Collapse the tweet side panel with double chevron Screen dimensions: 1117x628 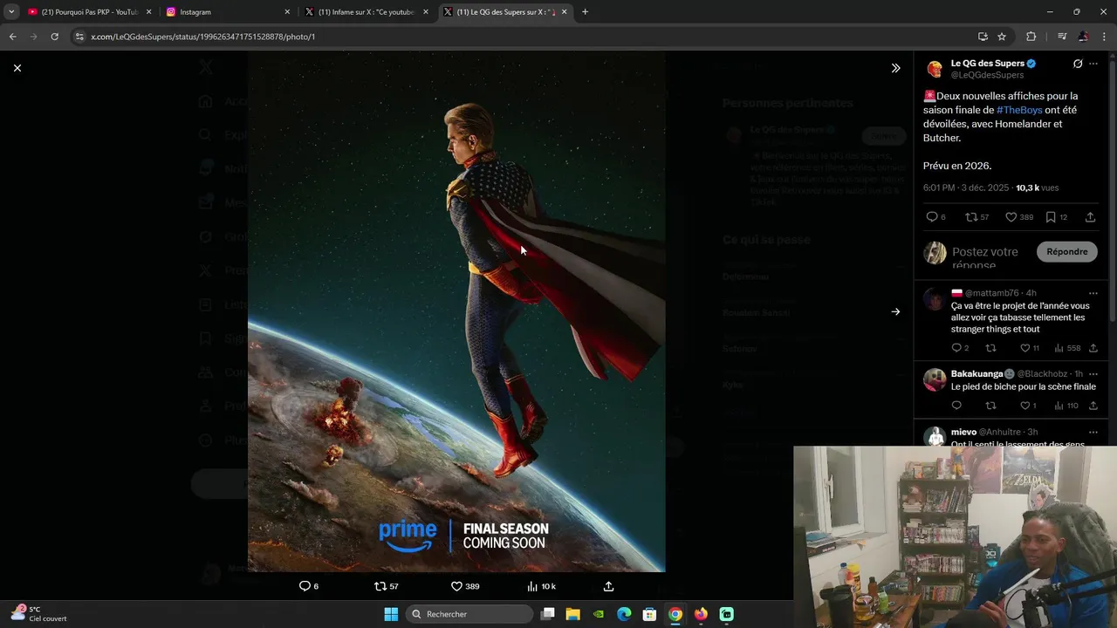tap(895, 68)
